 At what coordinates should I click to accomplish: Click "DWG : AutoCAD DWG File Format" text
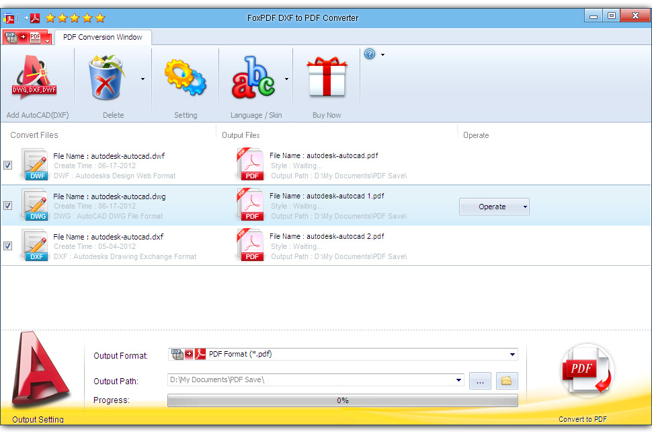click(x=108, y=217)
